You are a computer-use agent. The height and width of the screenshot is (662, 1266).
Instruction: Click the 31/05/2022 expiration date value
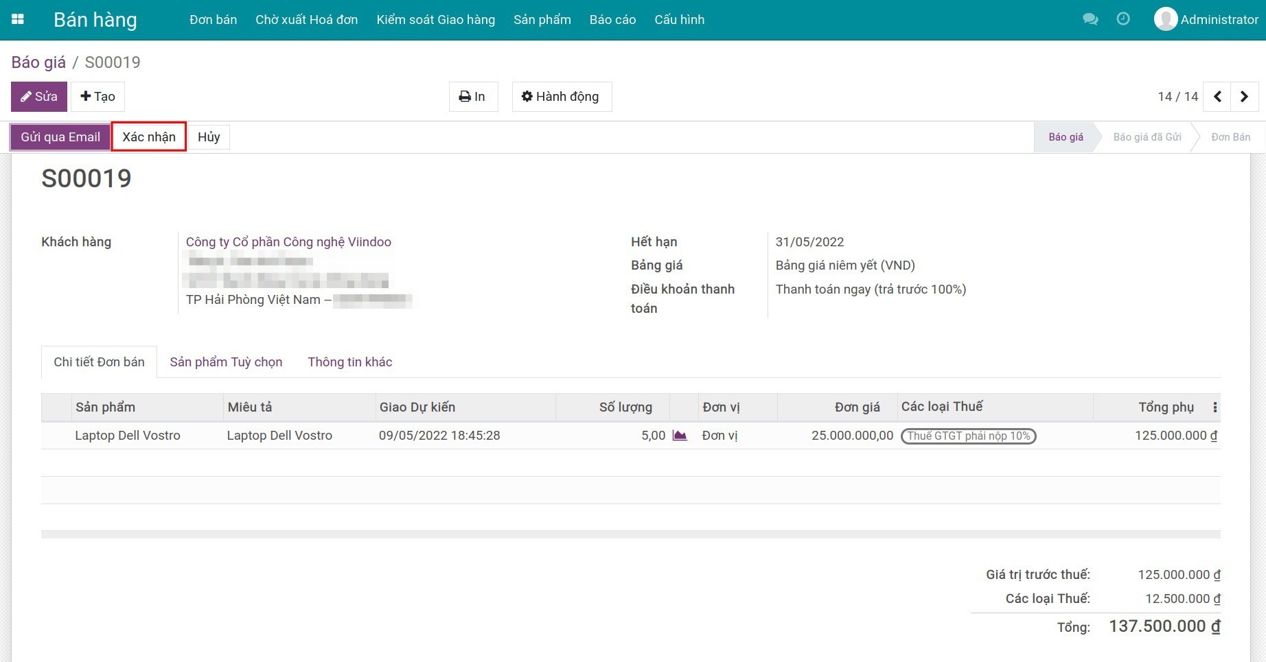click(x=810, y=242)
